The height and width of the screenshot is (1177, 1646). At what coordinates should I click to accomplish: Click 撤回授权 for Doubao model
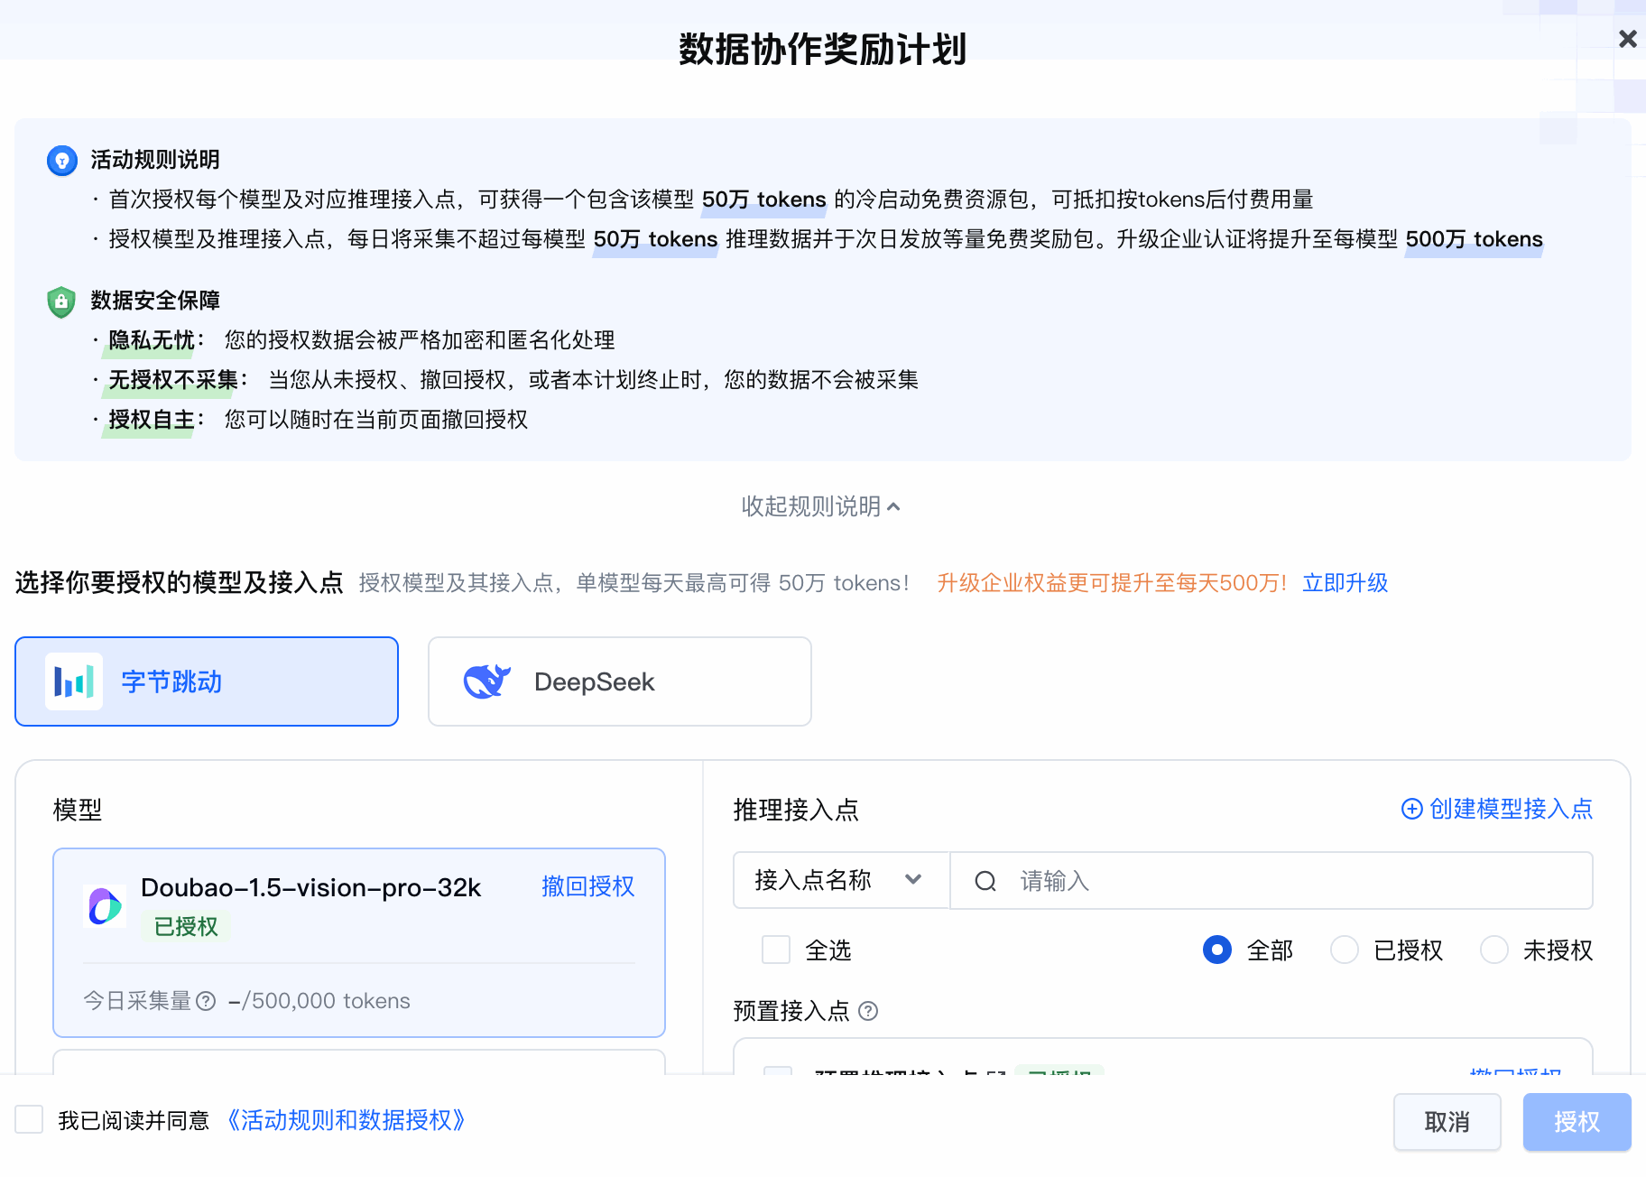pyautogui.click(x=587, y=887)
